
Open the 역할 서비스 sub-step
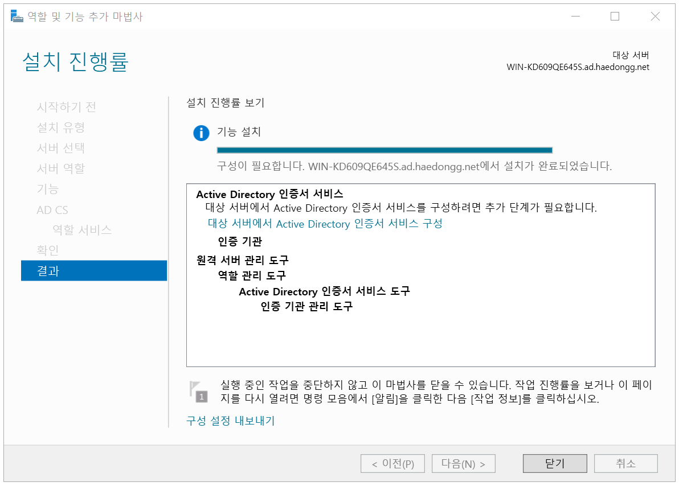pyautogui.click(x=82, y=230)
